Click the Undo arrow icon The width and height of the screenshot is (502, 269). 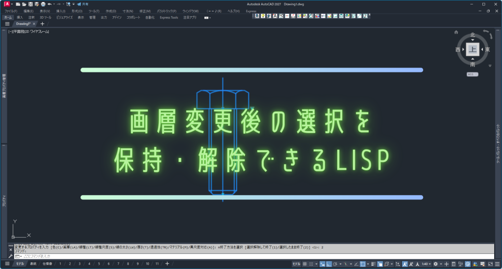pyautogui.click(x=50, y=4)
